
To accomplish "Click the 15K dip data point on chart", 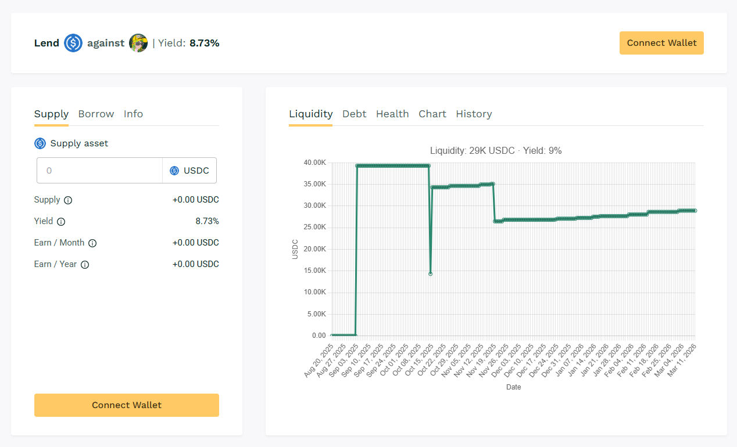I will (430, 273).
